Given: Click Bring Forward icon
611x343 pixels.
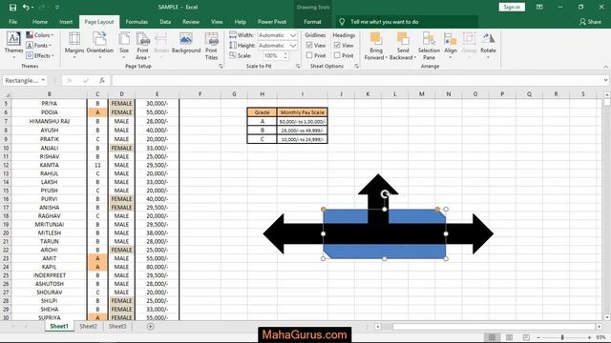Looking at the screenshot, I should (x=375, y=39).
